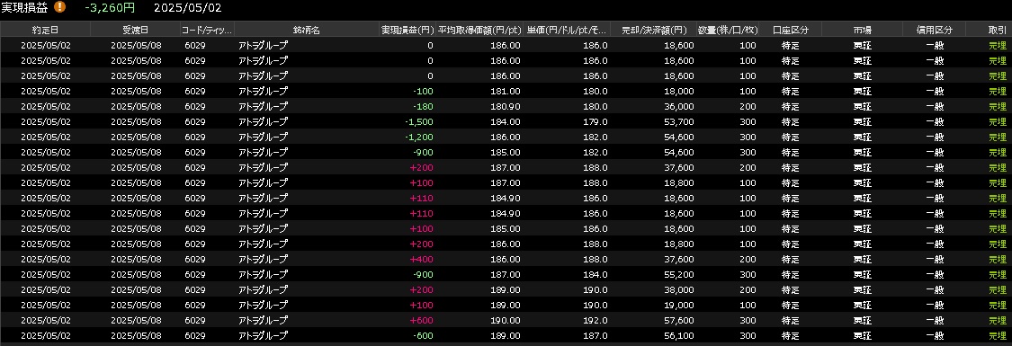Click the 数量(株/口/枚) column header
1012x346 pixels.
click(728, 30)
